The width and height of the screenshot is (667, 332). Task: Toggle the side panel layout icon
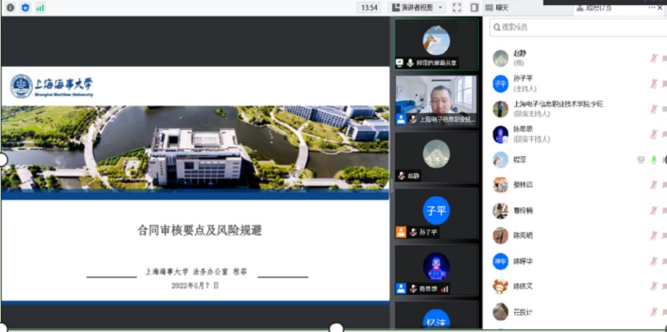coord(474,7)
